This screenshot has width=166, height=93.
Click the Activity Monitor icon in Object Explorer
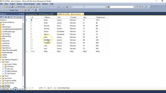pos(20,17)
